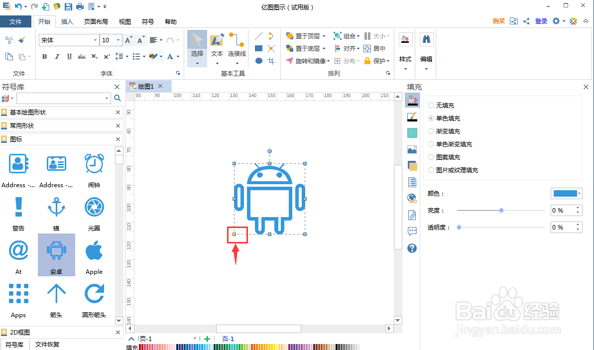Close the 基本绘图形状 library section

coord(118,112)
